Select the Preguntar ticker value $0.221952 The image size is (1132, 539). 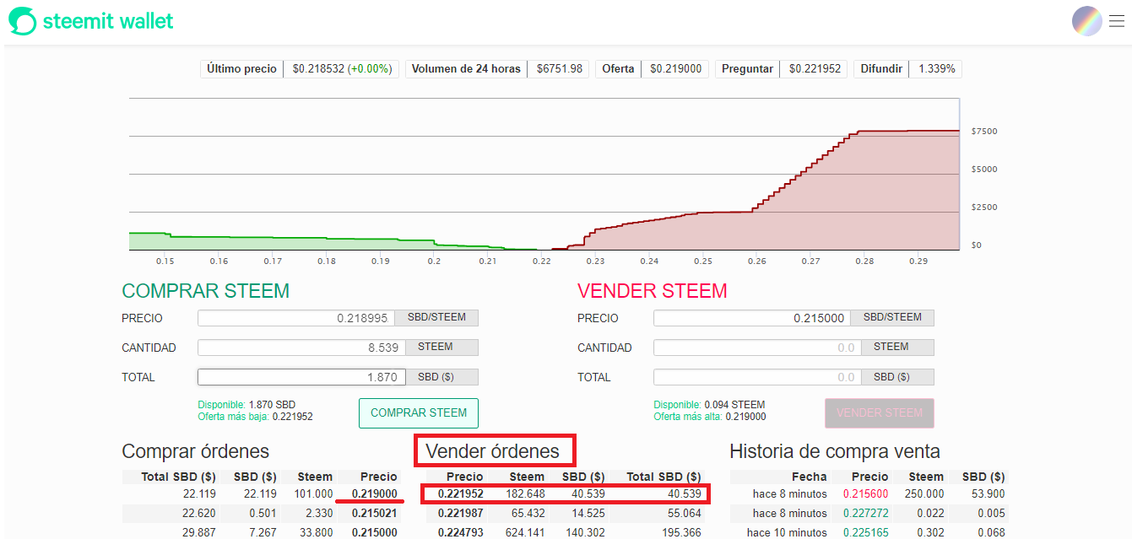pos(815,69)
